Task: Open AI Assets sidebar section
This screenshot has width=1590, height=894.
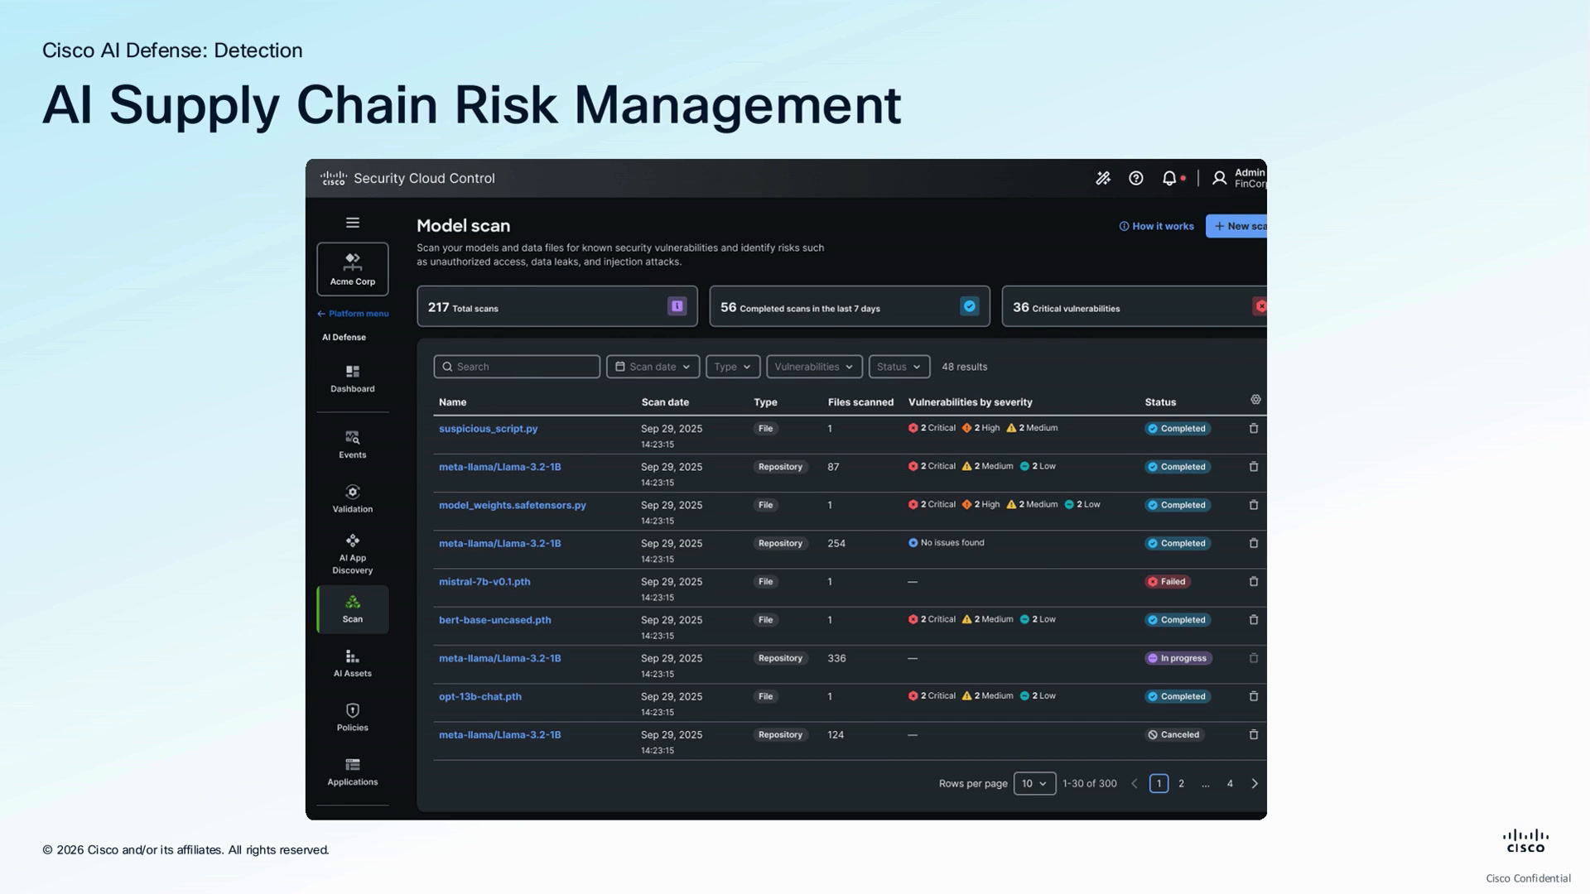Action: pyautogui.click(x=353, y=663)
